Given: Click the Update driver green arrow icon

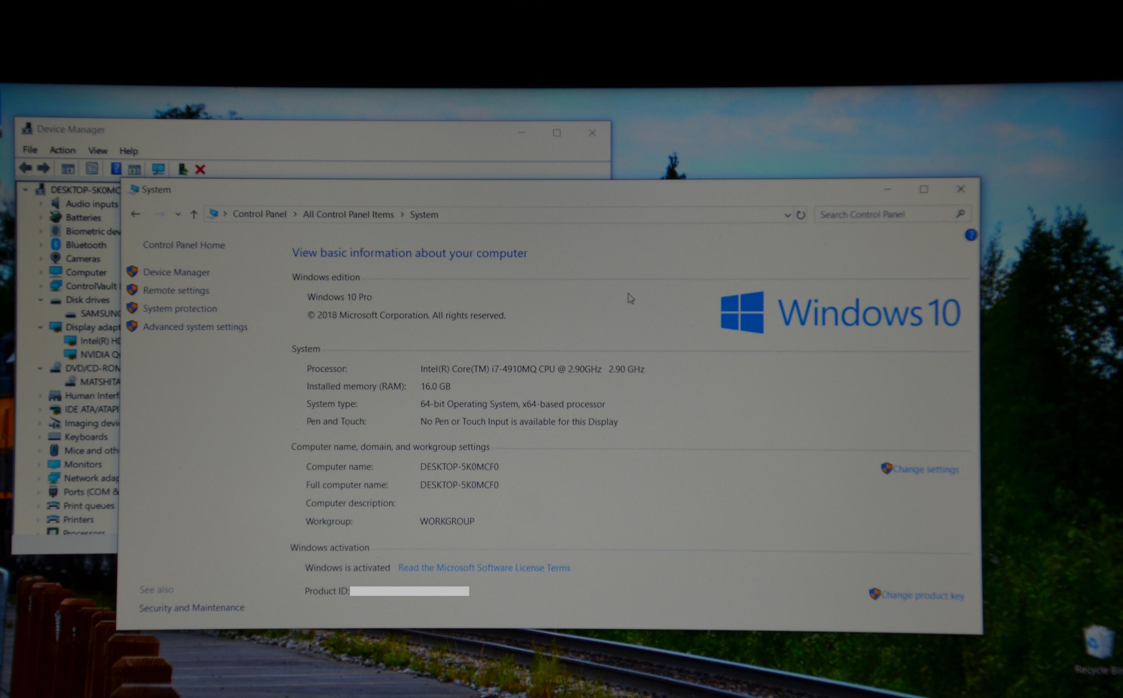Looking at the screenshot, I should [x=183, y=169].
